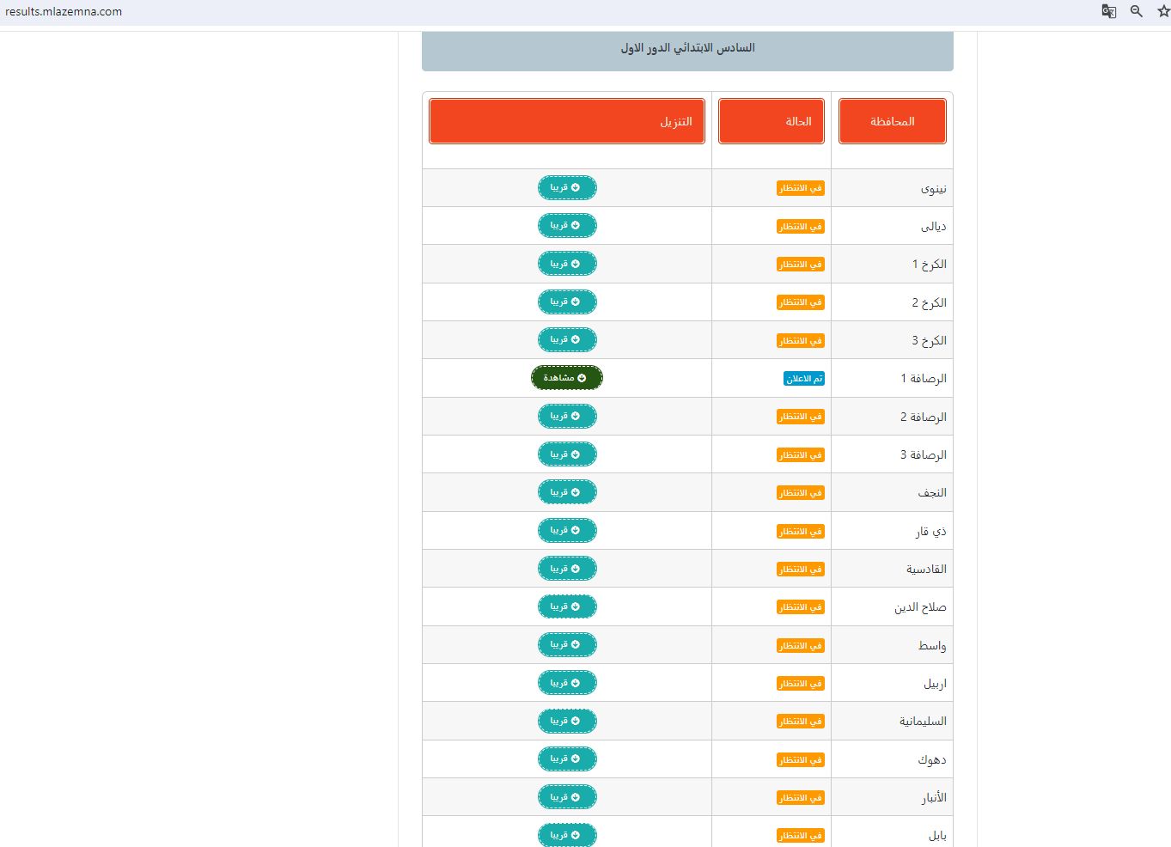Click the قريبا download button for نينوى
The height and width of the screenshot is (847, 1171).
click(x=567, y=187)
